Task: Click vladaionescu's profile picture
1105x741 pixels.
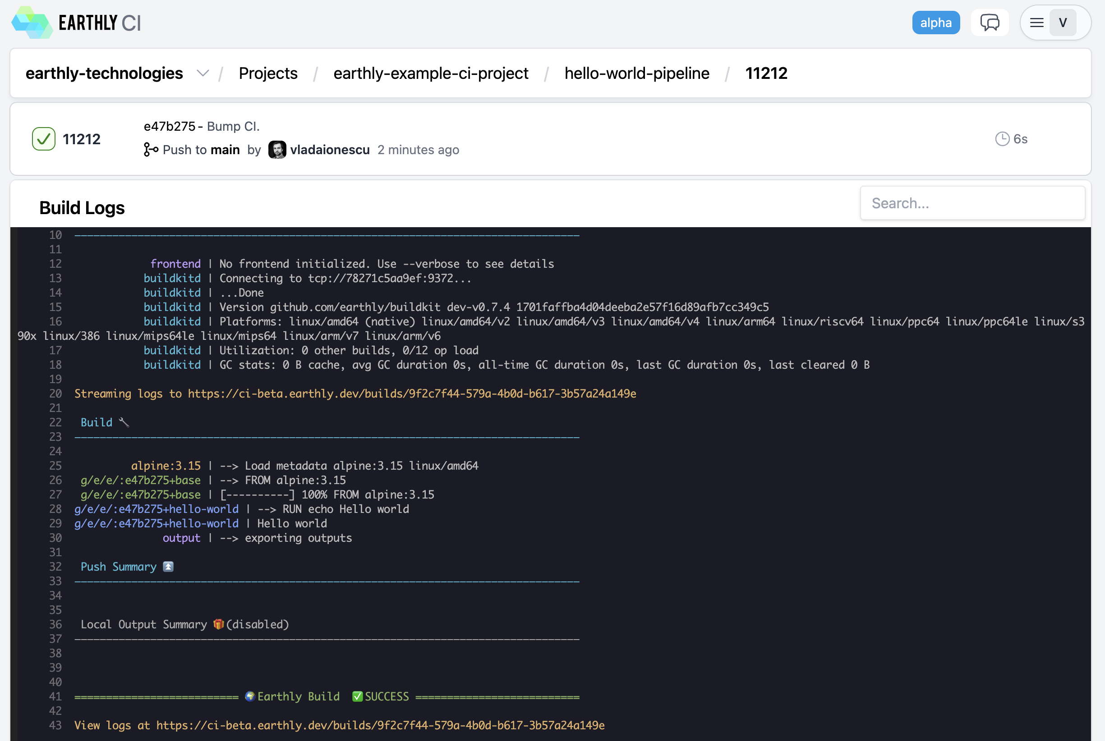Action: click(277, 150)
